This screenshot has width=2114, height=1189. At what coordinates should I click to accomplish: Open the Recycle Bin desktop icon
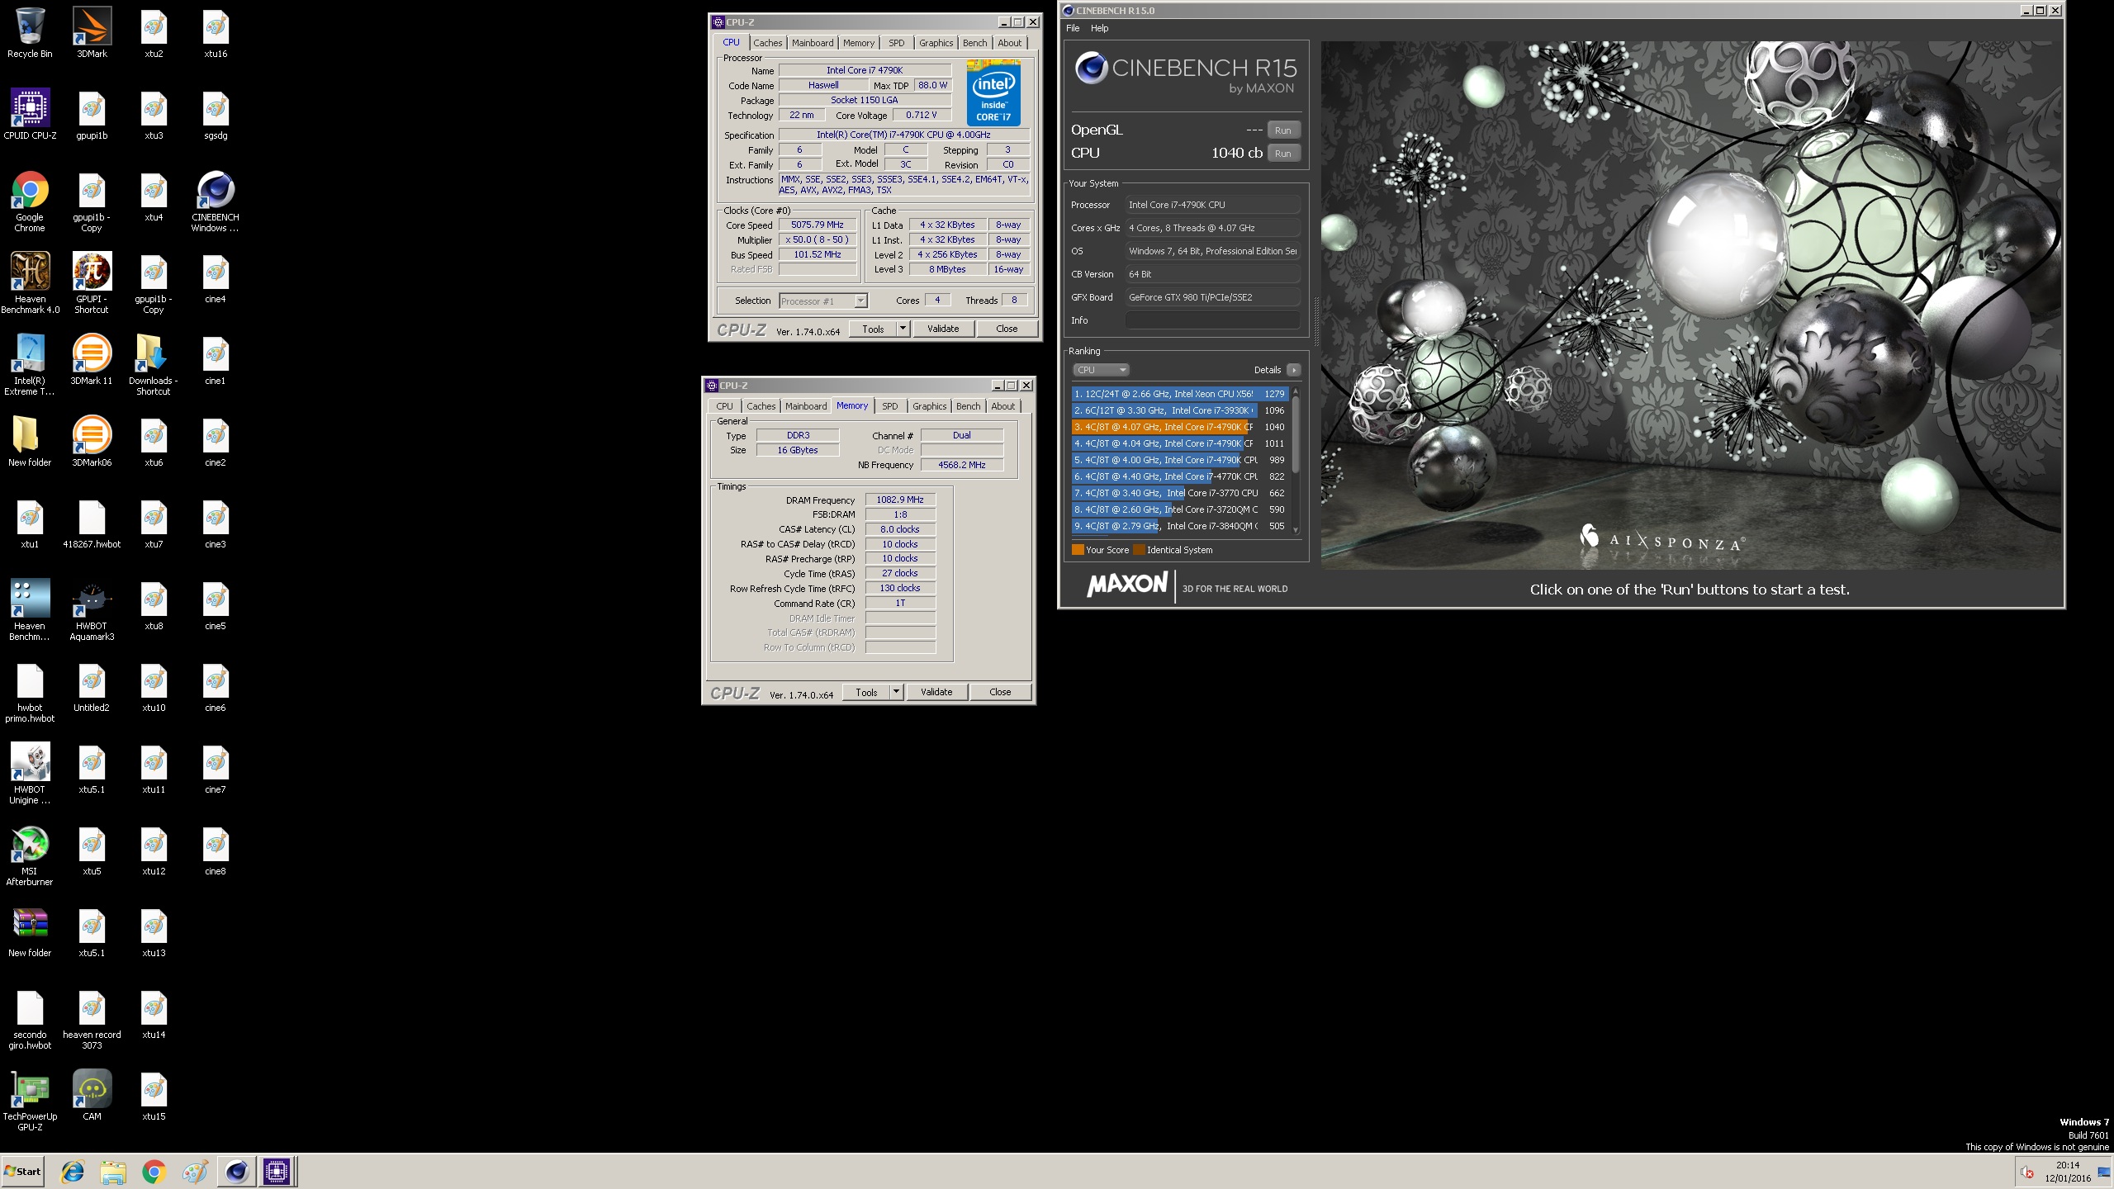(x=30, y=33)
